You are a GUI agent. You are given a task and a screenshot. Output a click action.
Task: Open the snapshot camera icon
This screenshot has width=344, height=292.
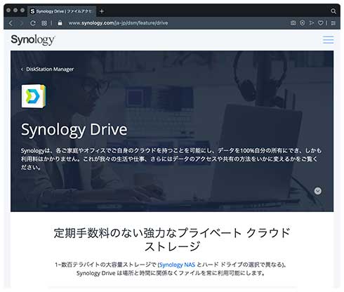point(293,23)
